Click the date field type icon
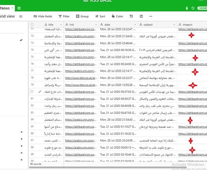The image size is (207, 170). (102, 24)
